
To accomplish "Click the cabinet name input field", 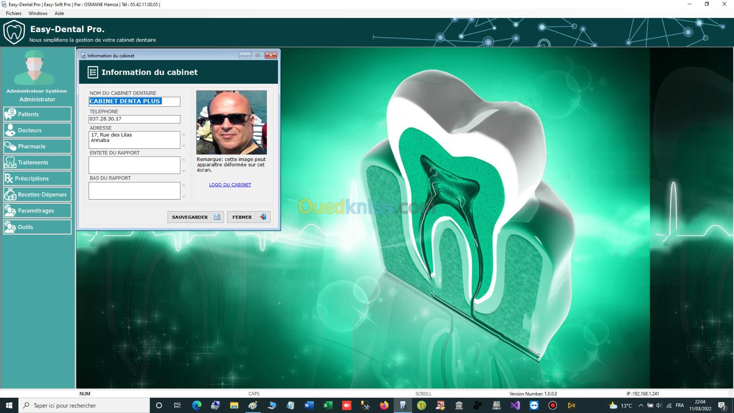I will click(x=134, y=101).
